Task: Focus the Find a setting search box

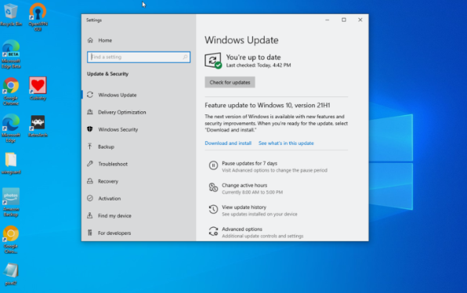Action: click(139, 57)
